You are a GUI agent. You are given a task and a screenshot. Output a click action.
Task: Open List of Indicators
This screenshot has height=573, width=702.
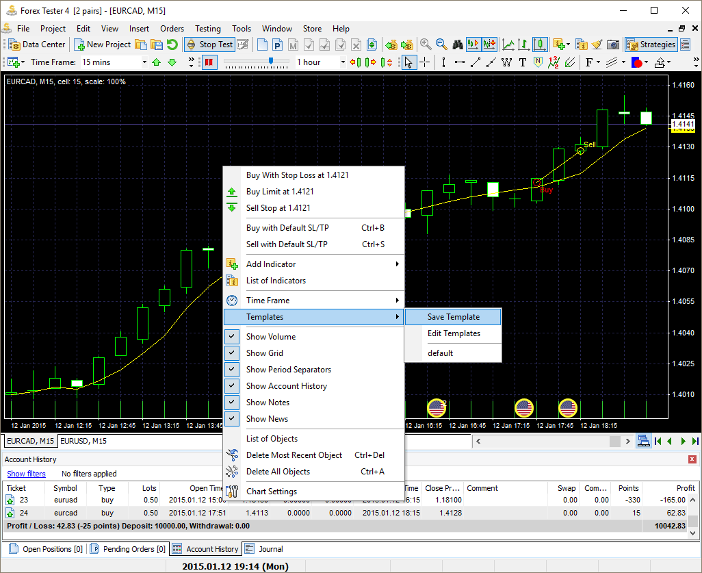314,281
